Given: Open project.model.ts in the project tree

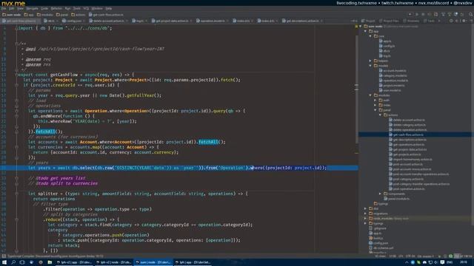Looking at the screenshot, I should [x=392, y=86].
